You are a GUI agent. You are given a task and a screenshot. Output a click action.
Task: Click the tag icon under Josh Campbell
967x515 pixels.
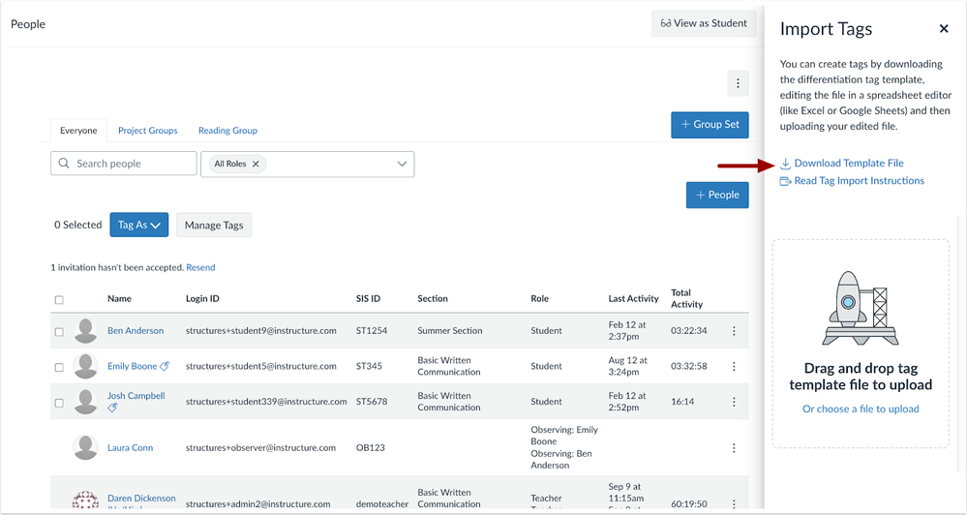pos(112,408)
